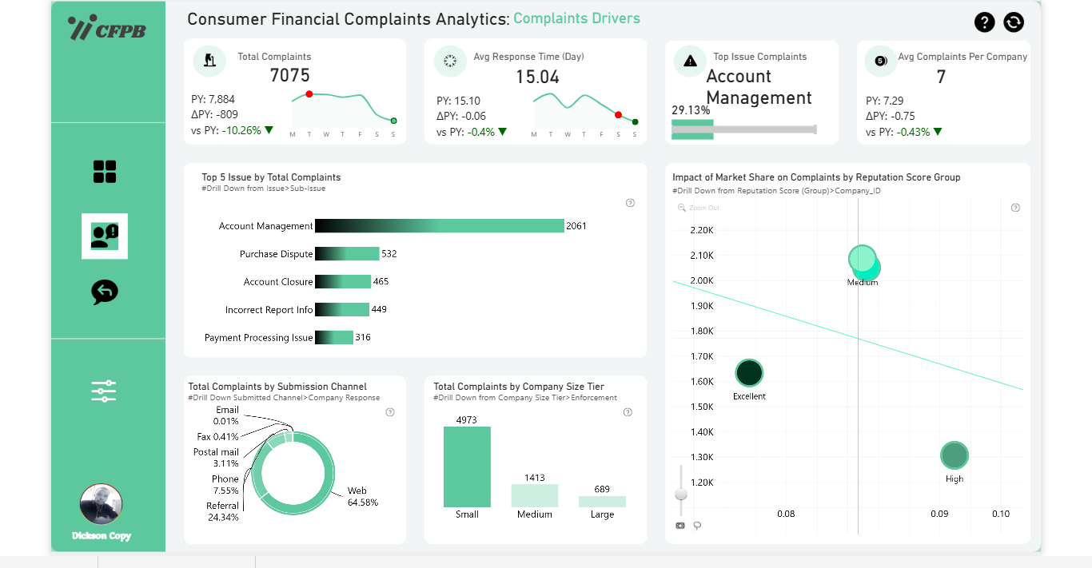Image resolution: width=1092 pixels, height=568 pixels.
Task: Click the refresh reset icon in header
Action: click(x=1014, y=22)
